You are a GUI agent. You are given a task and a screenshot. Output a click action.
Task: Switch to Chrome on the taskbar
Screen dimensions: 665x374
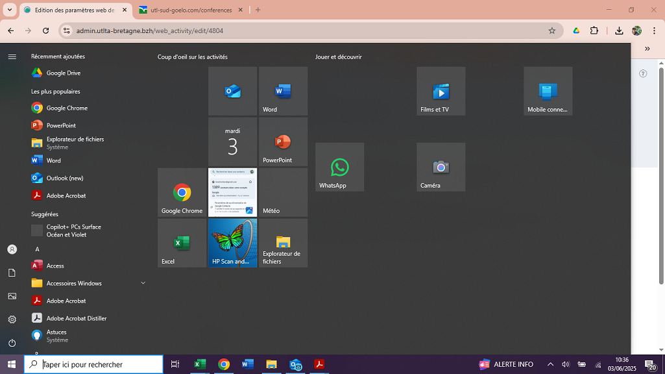[224, 364]
